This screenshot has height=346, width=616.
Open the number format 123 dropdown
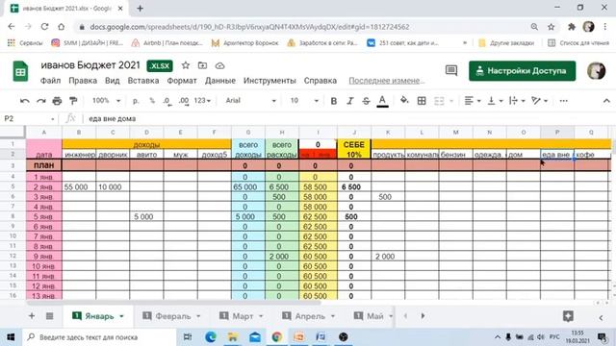click(x=202, y=101)
